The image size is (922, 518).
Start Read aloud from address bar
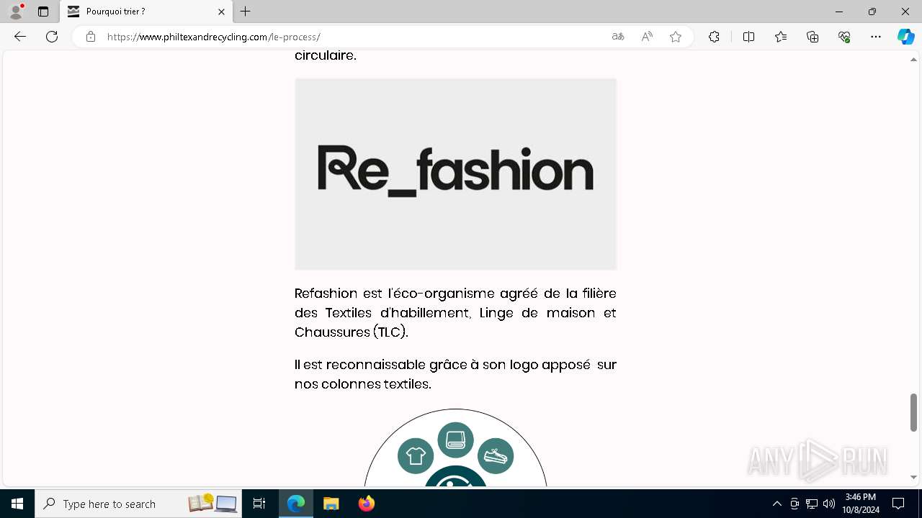pyautogui.click(x=647, y=37)
